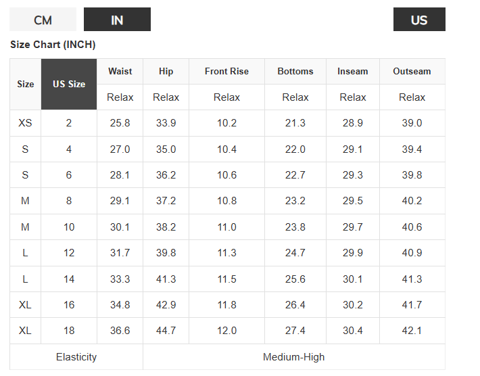Select the Inseam column header
The width and height of the screenshot is (480, 376).
tap(353, 71)
